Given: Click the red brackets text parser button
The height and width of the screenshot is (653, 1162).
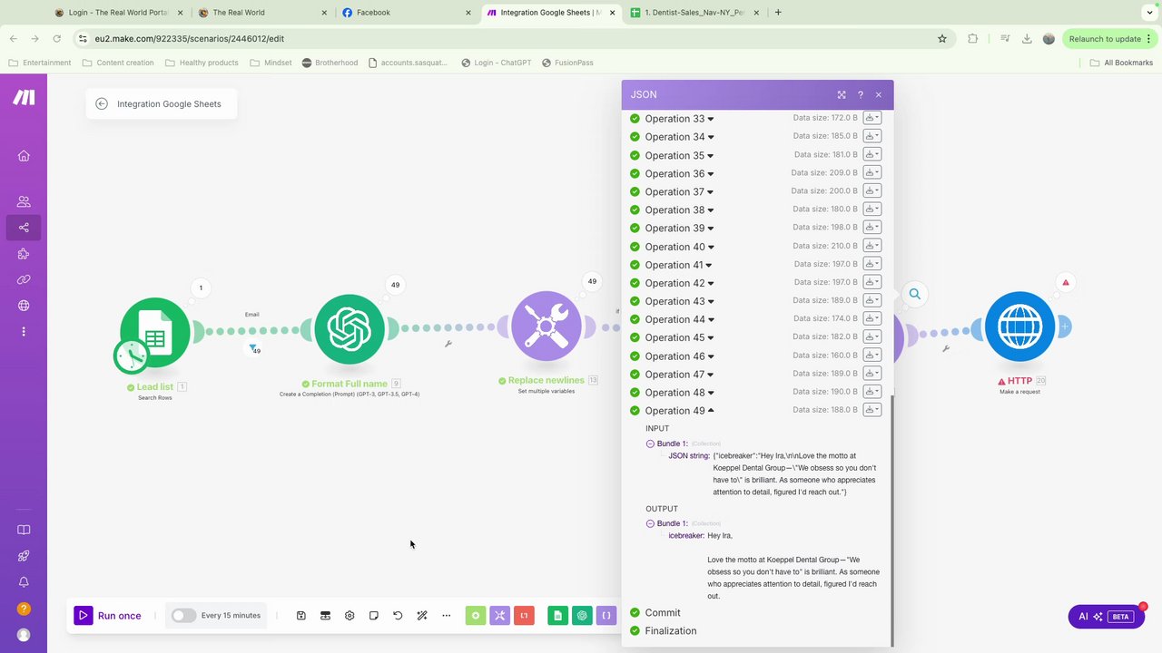Looking at the screenshot, I should click(x=524, y=616).
